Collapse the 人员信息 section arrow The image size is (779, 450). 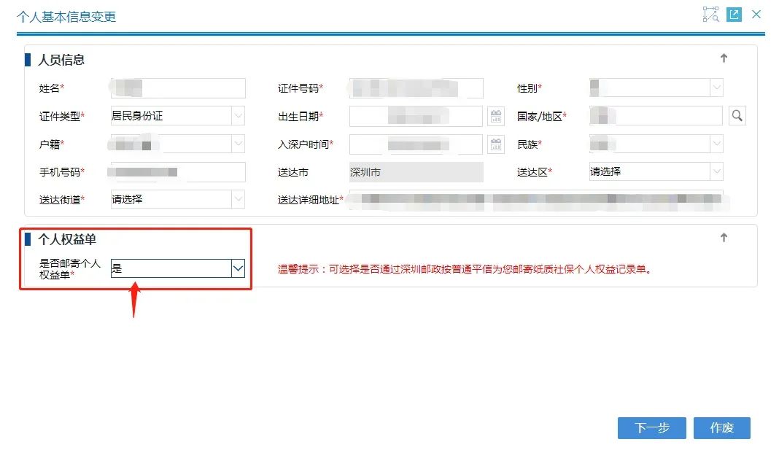[x=724, y=58]
